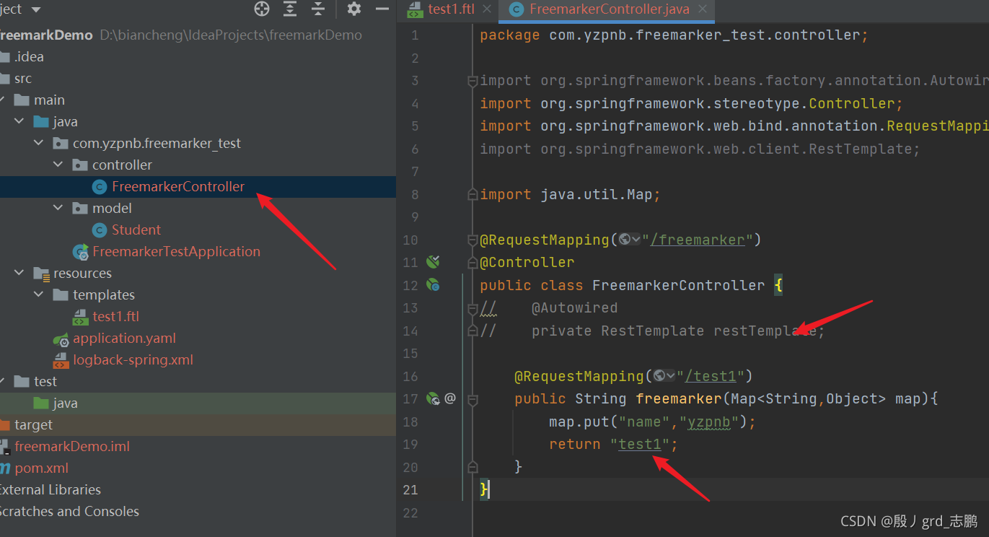The height and width of the screenshot is (537, 989).
Task: Fold the imports block at line 3
Action: coord(472,81)
